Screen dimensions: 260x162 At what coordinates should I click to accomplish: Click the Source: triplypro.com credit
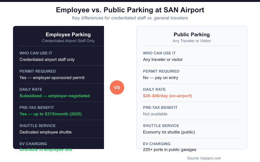(x=204, y=158)
